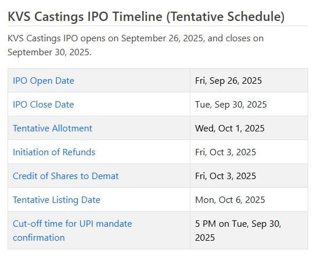Viewport: 314px width, 257px height.
Task: Click Fri, Oct 3, 2025 in Demat row
Action: click(225, 176)
